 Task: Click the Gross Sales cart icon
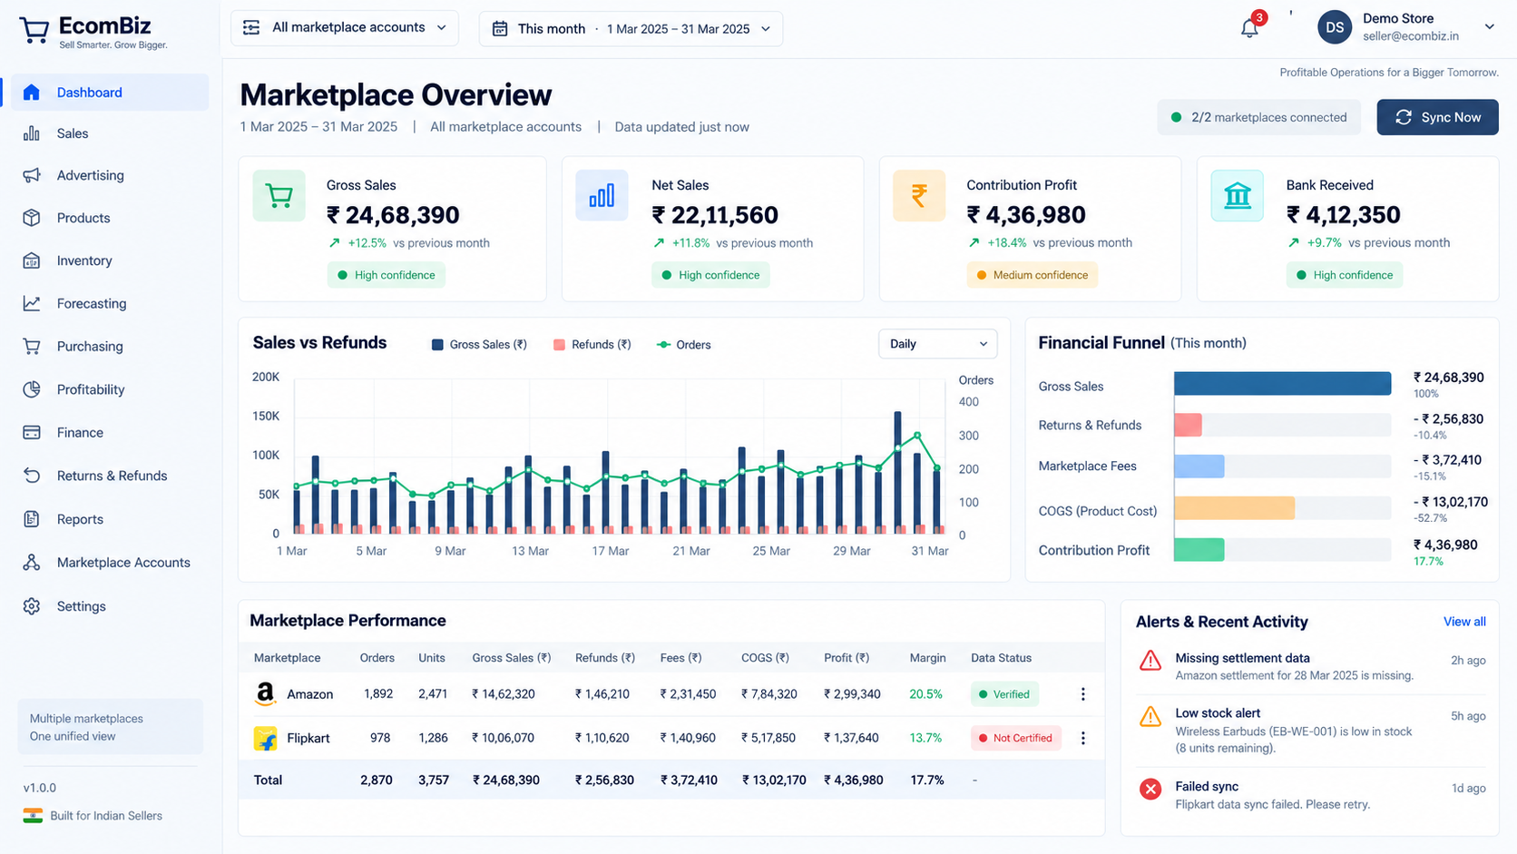[x=279, y=195]
